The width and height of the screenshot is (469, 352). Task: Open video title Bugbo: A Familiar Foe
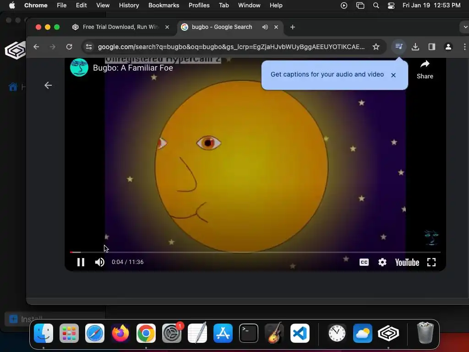point(133,68)
